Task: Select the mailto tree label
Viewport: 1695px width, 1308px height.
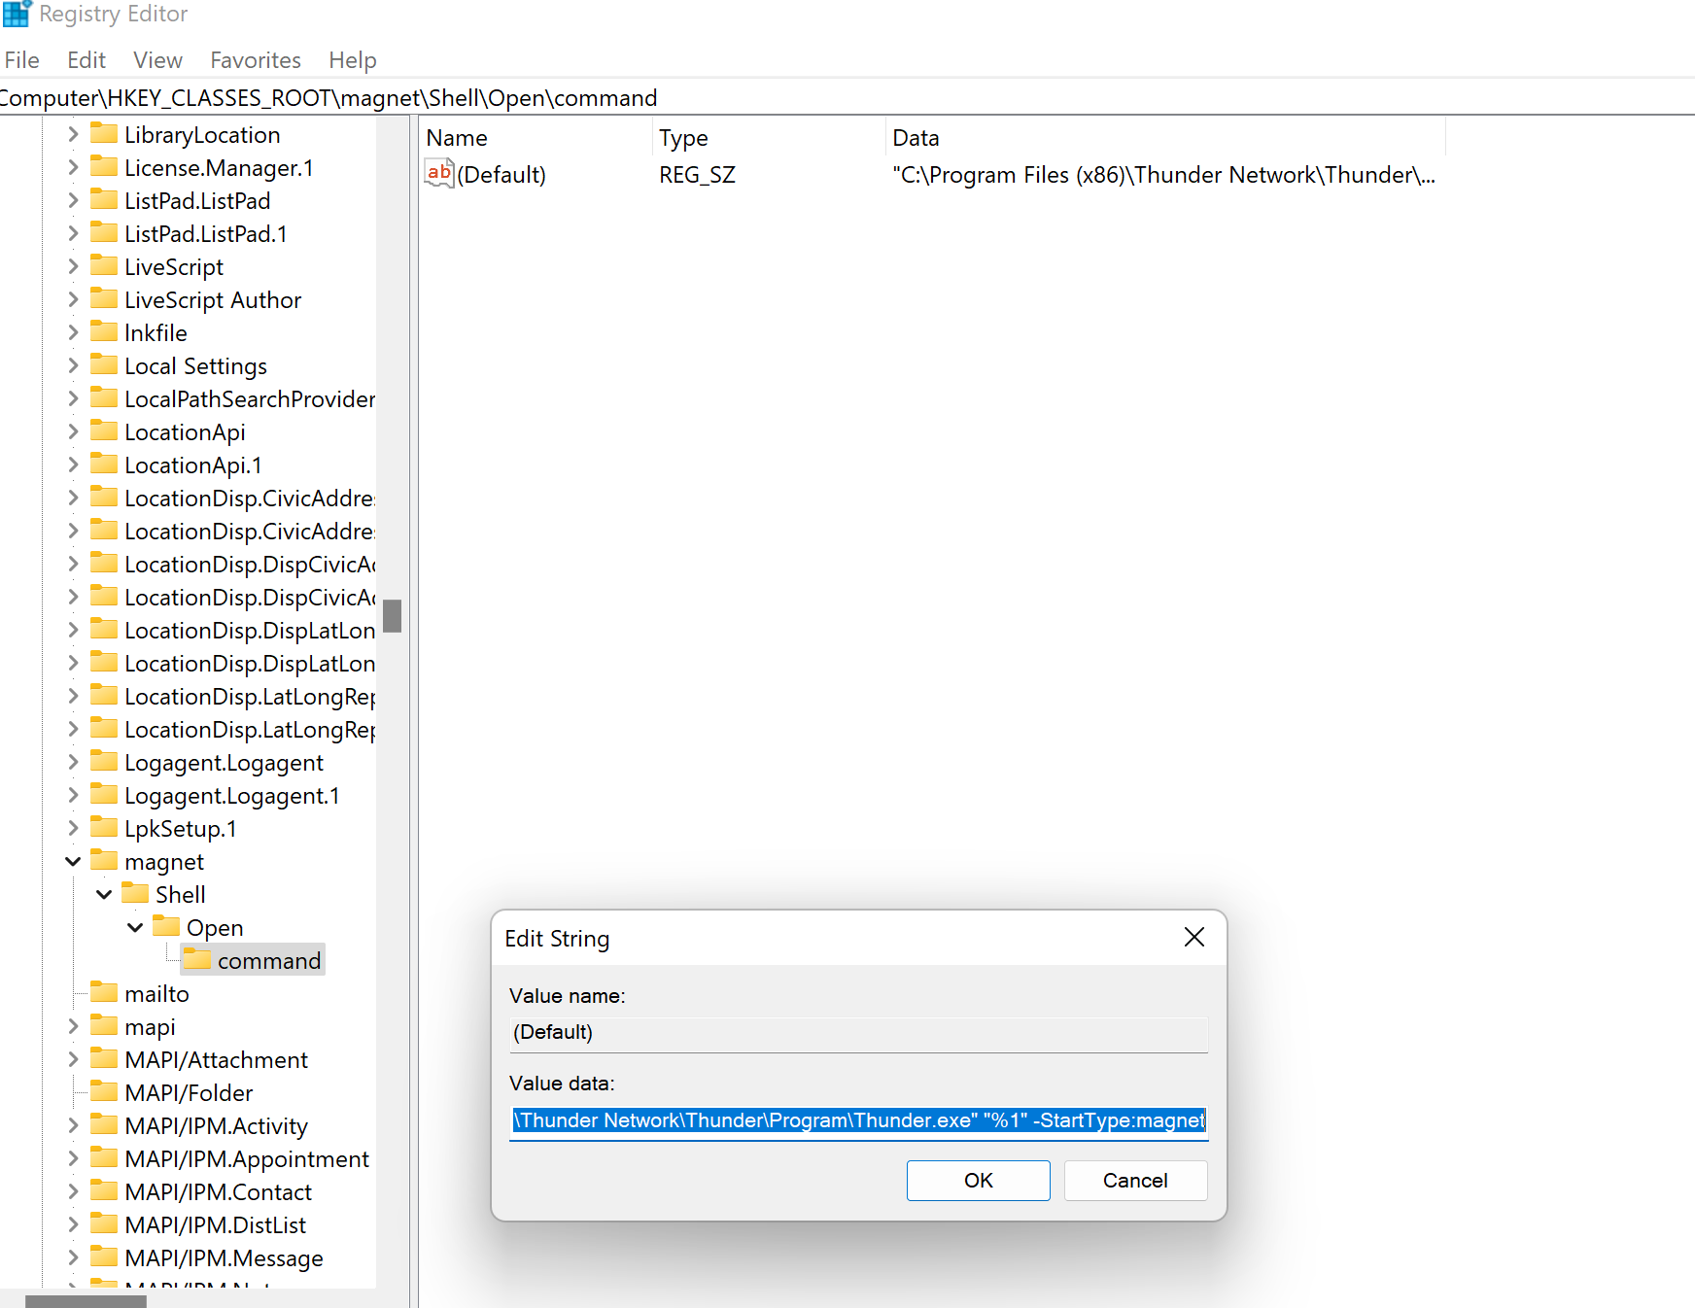Action: [x=156, y=994]
